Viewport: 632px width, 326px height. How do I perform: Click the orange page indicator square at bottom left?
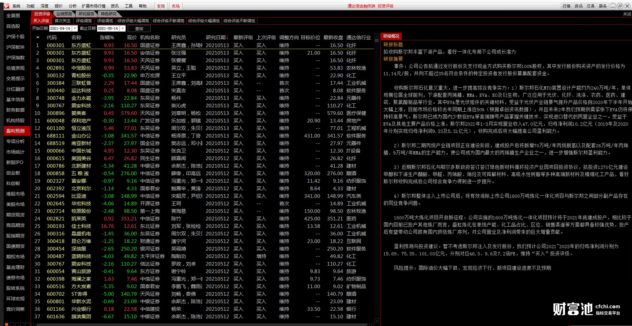7,324
